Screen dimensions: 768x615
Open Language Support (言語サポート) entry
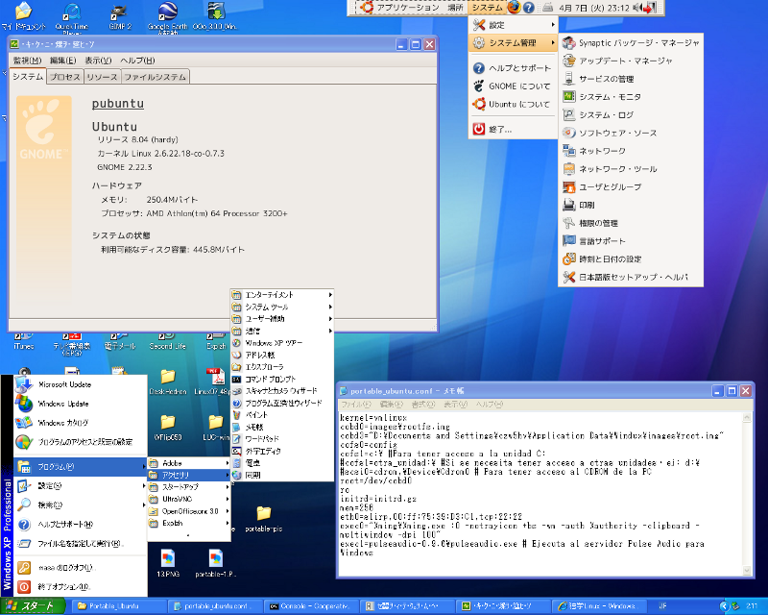click(x=631, y=241)
